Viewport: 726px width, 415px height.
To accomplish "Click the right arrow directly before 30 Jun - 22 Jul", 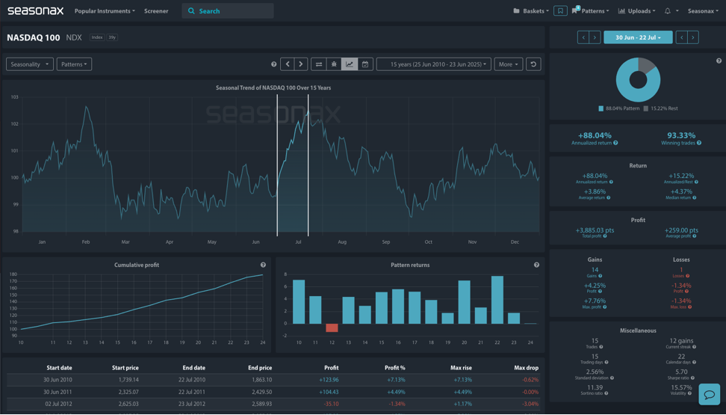I will (x=595, y=37).
